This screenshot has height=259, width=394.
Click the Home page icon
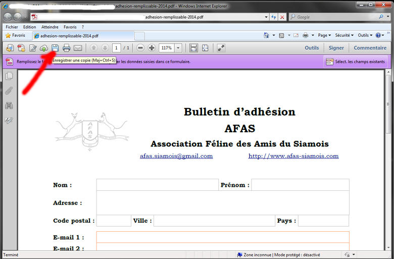coord(266,35)
